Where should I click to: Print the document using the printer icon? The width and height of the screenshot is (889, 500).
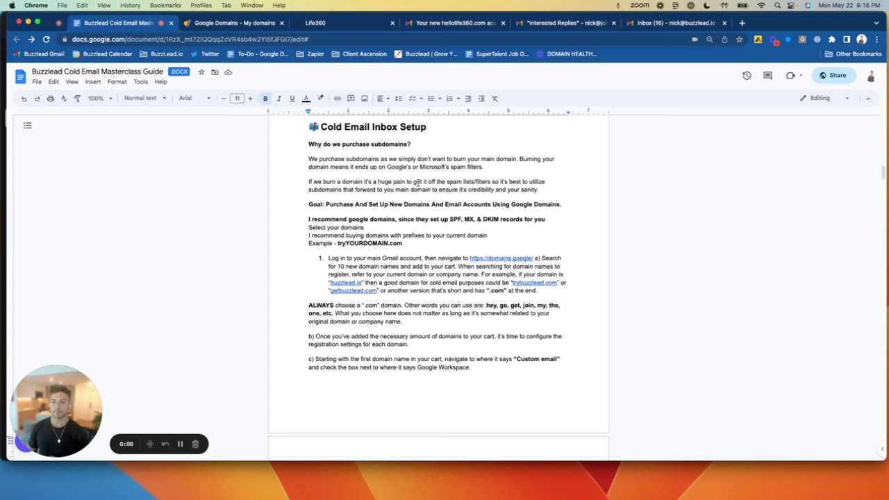point(50,99)
